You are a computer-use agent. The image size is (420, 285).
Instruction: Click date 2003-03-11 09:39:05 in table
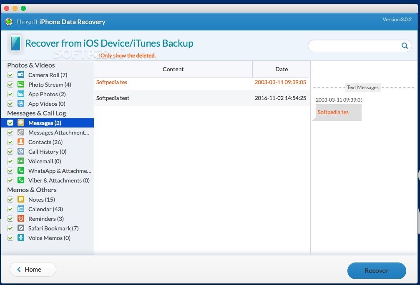coord(280,82)
